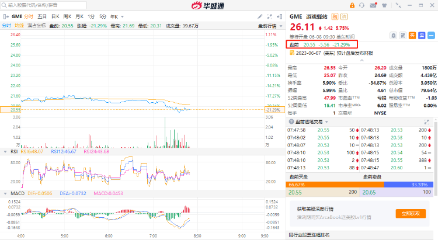Switch to the 周K weekly chart
The height and width of the screenshot is (240, 438).
pyautogui.click(x=67, y=16)
